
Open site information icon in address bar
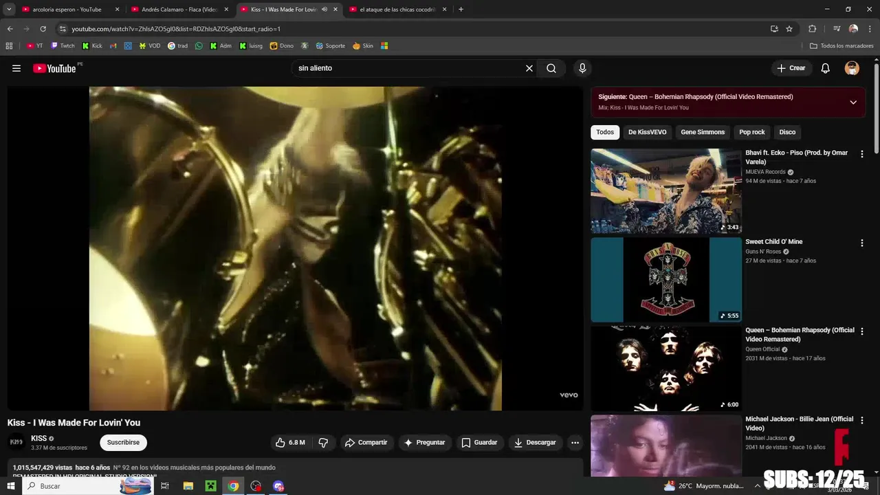point(63,29)
